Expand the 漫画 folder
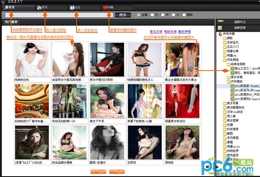 [x=224, y=142]
